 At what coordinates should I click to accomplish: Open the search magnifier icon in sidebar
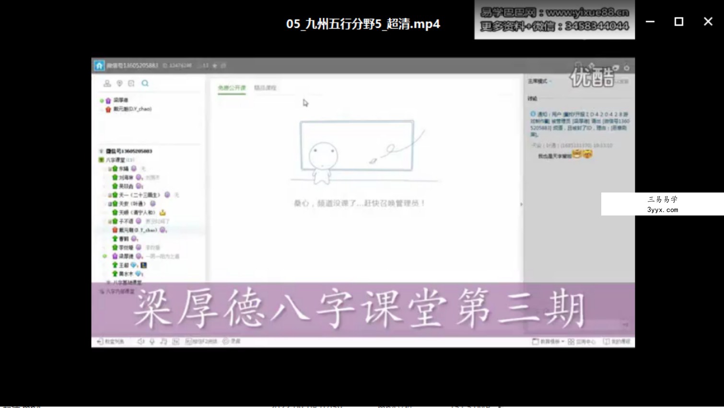pos(145,83)
